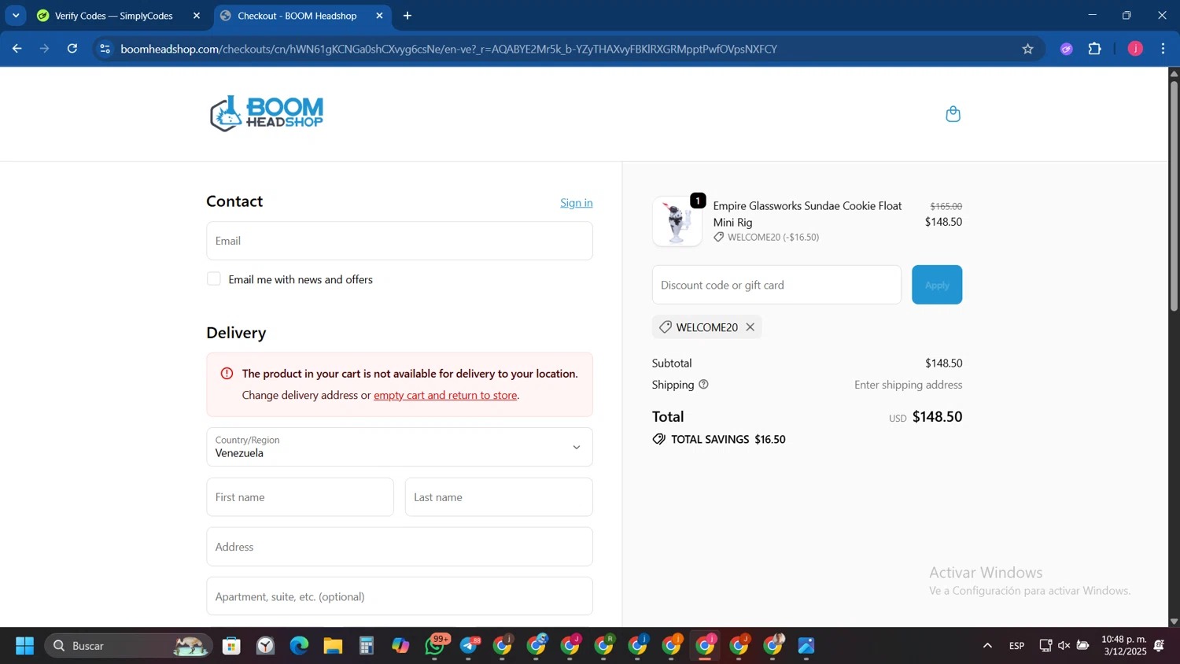The height and width of the screenshot is (664, 1180).
Task: Open Microsoft Store from taskbar
Action: pos(231,646)
